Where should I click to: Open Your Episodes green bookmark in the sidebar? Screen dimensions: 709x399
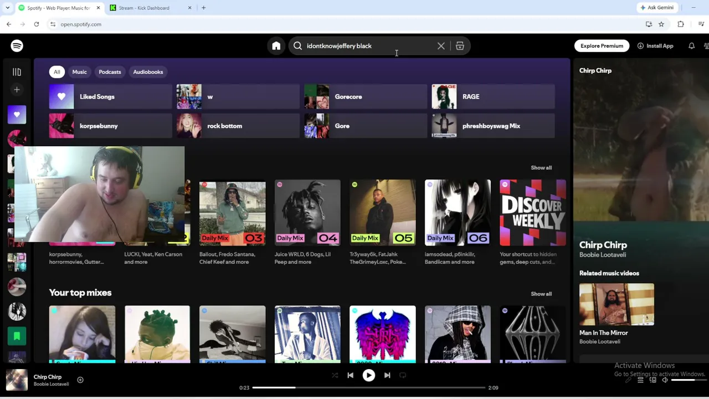click(x=17, y=336)
